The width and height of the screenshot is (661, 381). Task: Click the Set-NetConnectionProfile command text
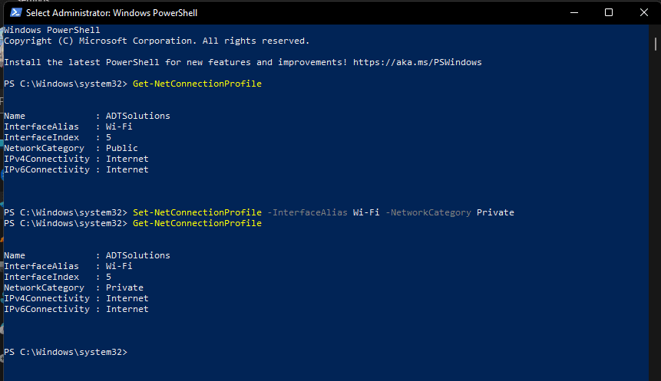197,212
